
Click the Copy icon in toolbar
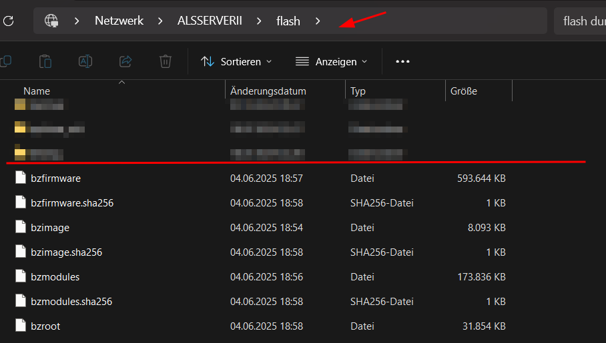click(x=5, y=61)
